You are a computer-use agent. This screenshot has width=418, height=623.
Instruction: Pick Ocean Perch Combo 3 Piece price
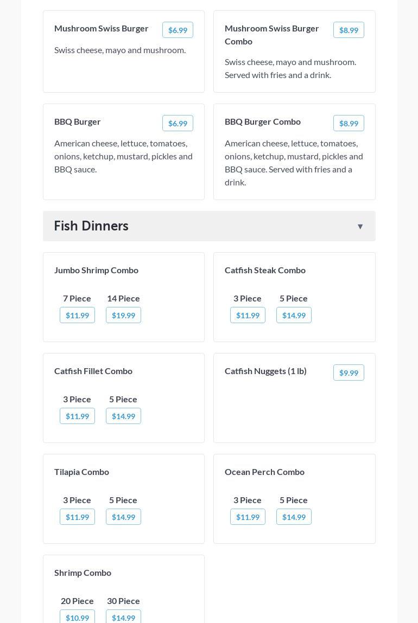[x=248, y=517]
